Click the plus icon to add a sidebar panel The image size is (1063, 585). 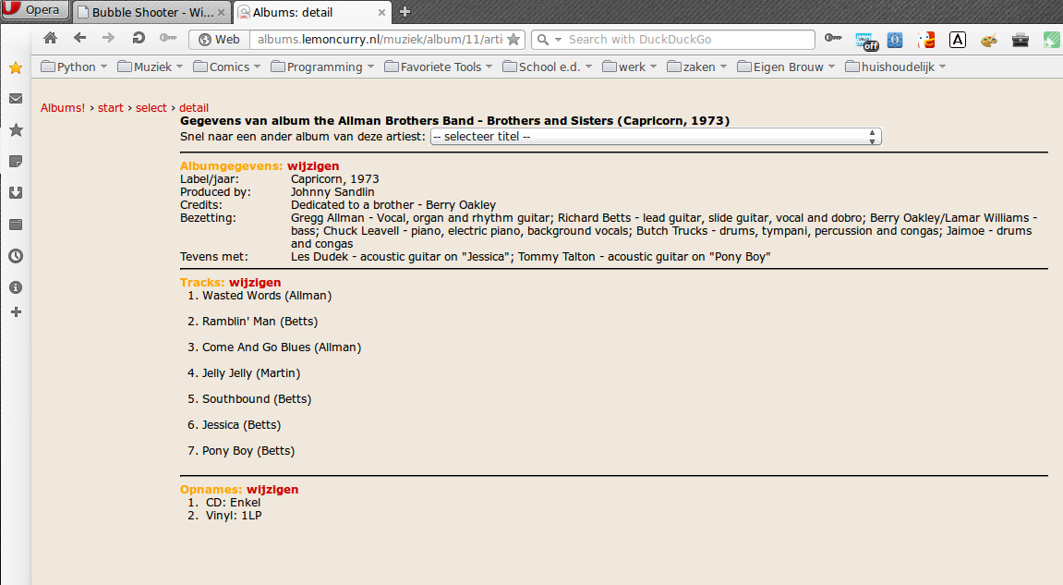[x=16, y=312]
